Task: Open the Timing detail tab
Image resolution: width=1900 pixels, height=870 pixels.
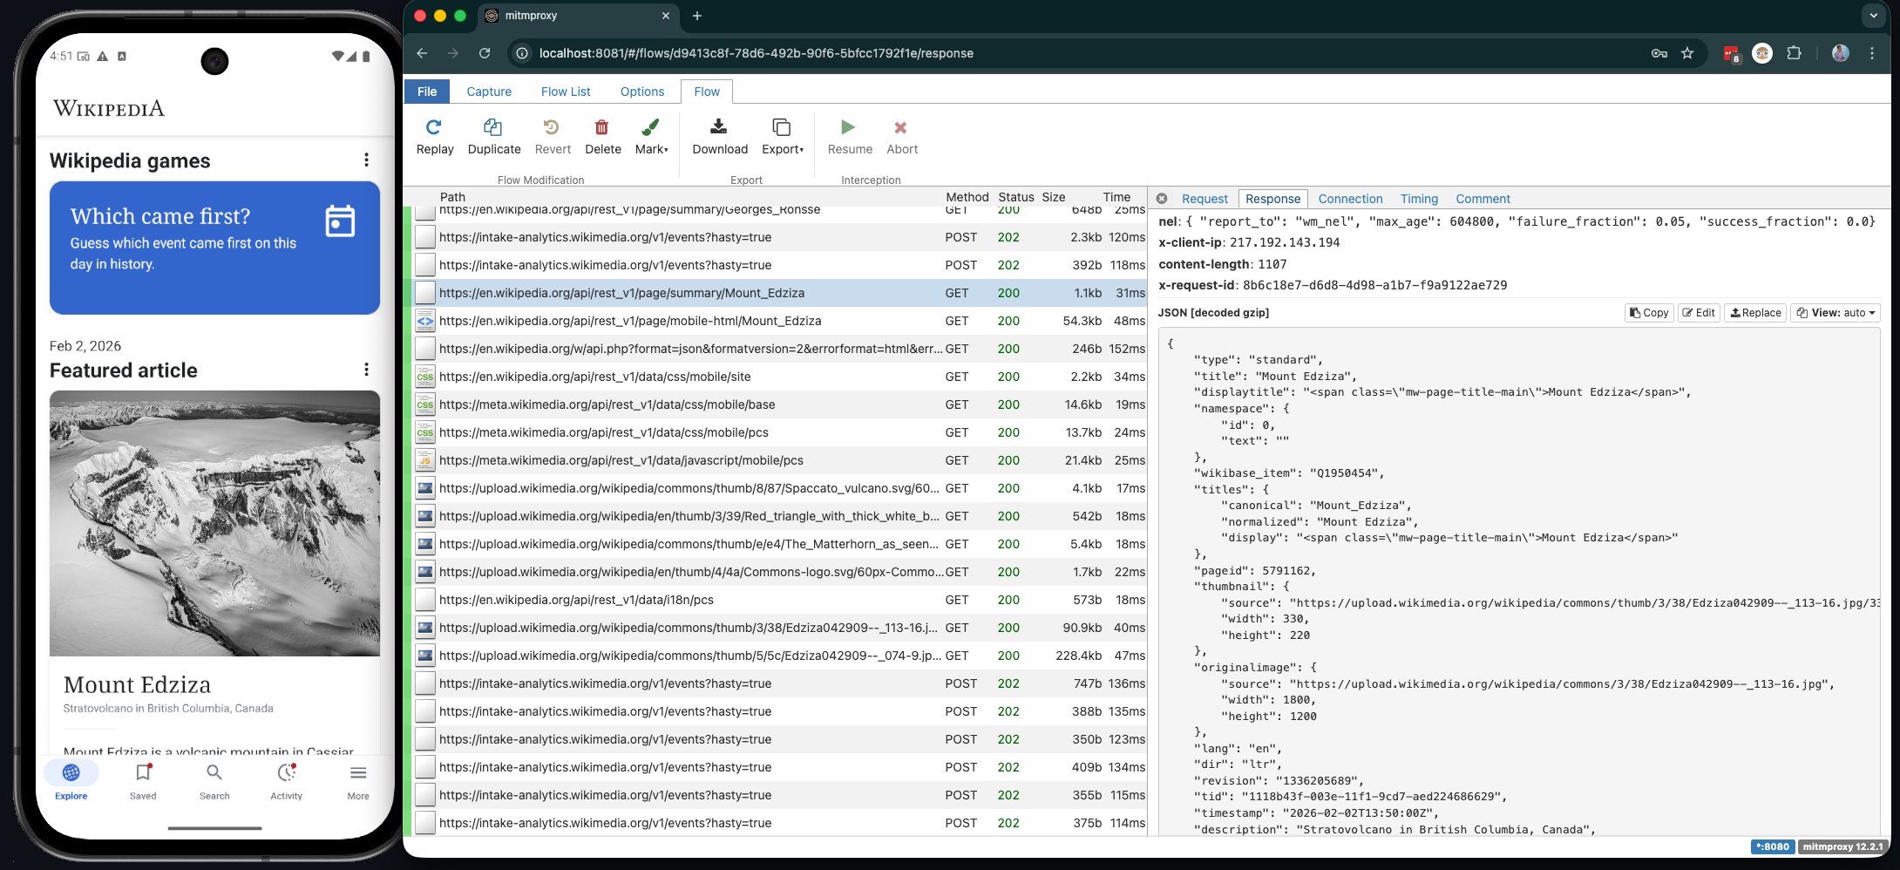Action: point(1419,199)
